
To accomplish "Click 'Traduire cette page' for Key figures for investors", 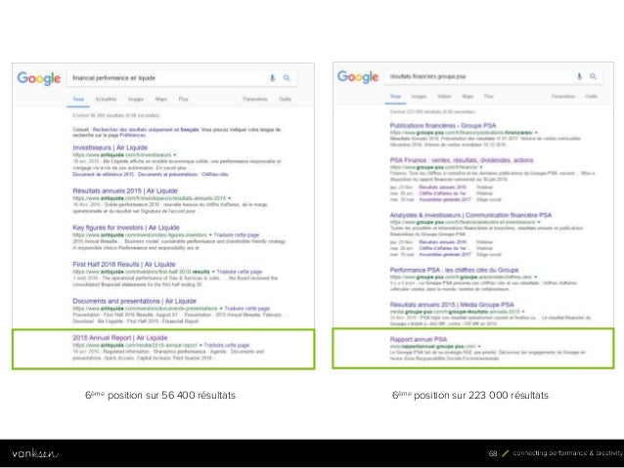I will pyautogui.click(x=237, y=235).
